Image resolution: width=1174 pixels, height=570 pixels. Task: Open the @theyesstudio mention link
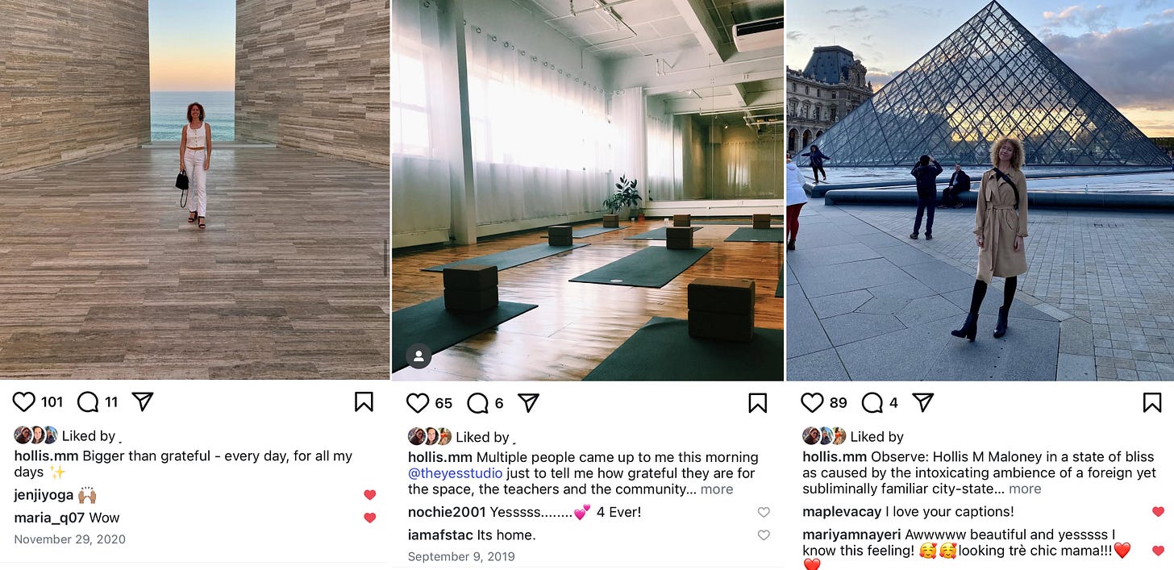point(455,473)
